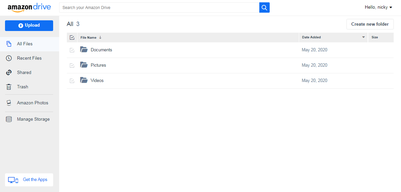401x192 pixels.
Task: Open Trash using the bin icon
Action: click(9, 87)
